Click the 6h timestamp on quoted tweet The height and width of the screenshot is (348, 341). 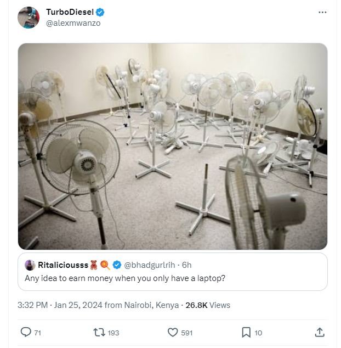click(x=186, y=265)
